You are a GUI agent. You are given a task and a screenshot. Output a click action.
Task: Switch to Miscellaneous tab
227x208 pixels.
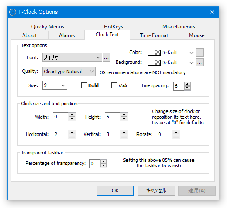(x=178, y=27)
